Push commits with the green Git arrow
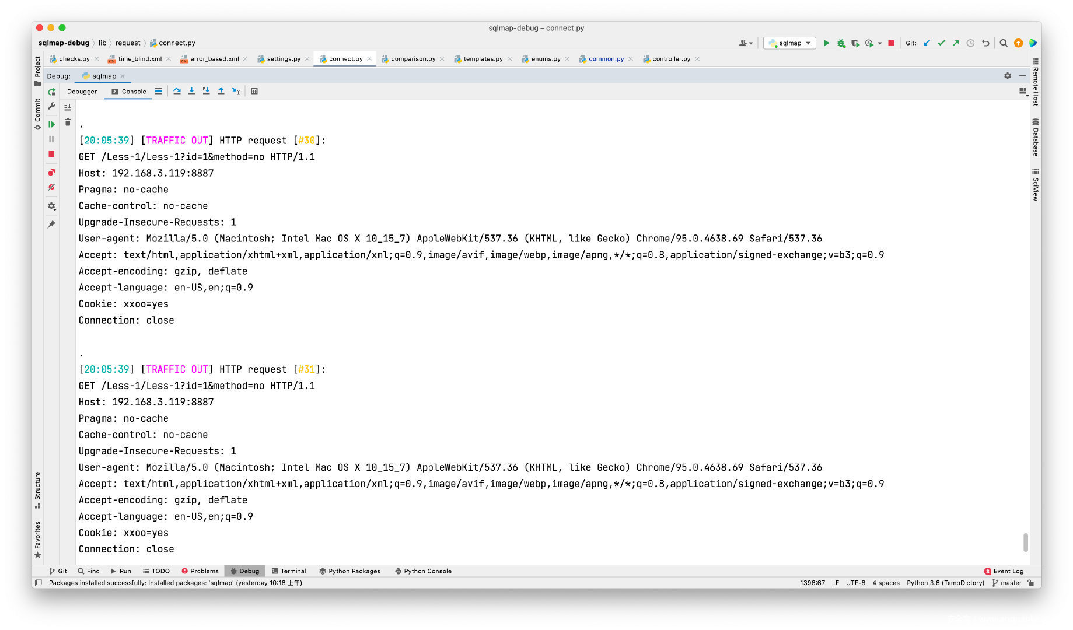Viewport: 1073px width, 630px height. 955,43
